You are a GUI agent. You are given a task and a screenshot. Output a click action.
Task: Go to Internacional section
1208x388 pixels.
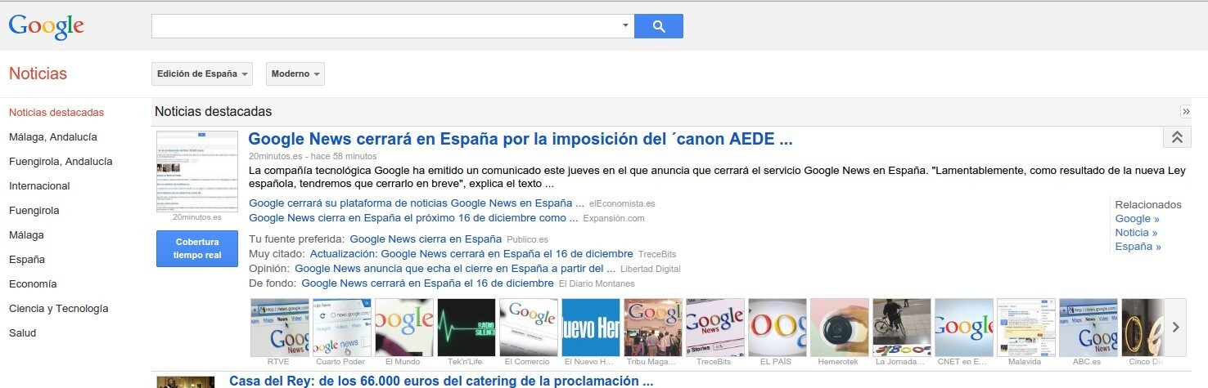click(39, 186)
